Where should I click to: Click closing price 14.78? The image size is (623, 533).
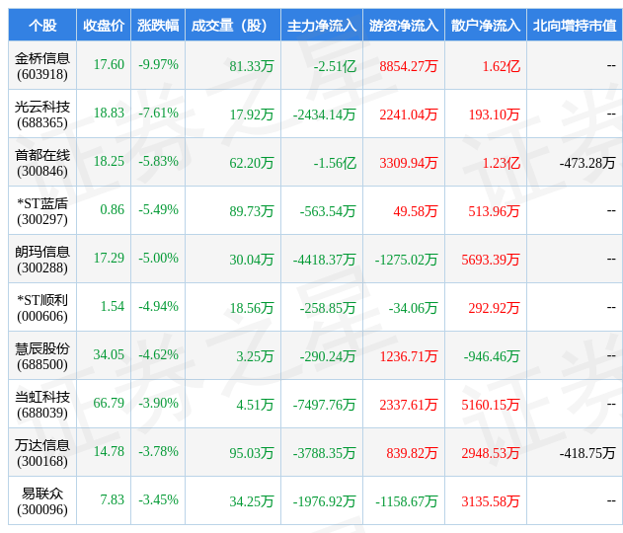coord(109,451)
